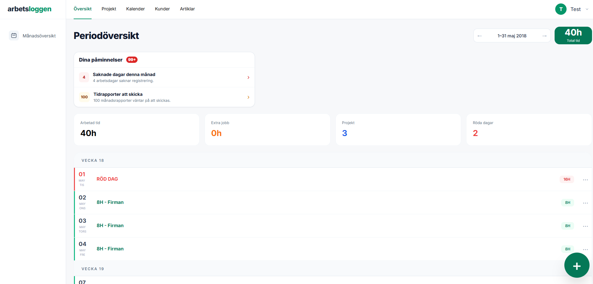Screen dimensions: 593x284
Task: Open the Översikt tab
Action: tap(82, 9)
